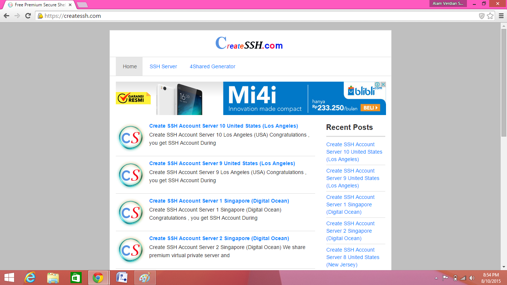This screenshot has width=507, height=285.
Task: Click Recent Posts link for Server 1 Singapore
Action: 350,204
